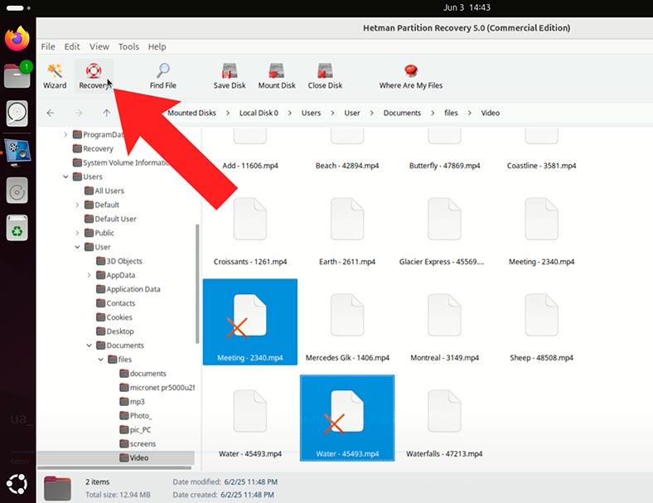Go to Local Disk 0 breadcrumb
Screen dimensions: 653x503
[259, 113]
